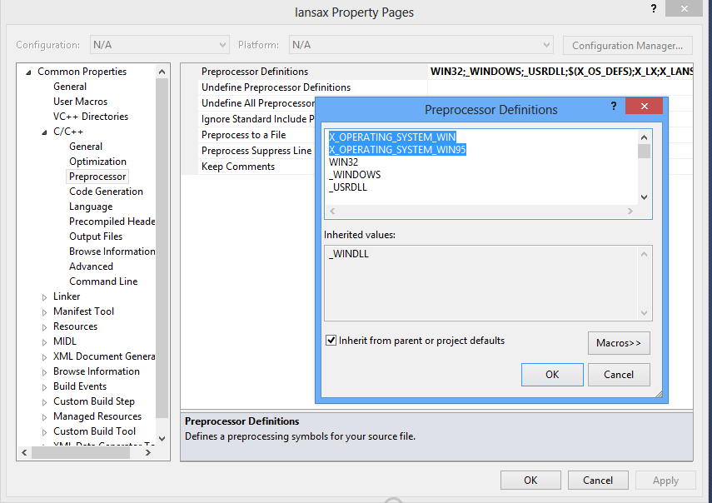
Task: Expand the Manifest Tool node
Action: (x=45, y=311)
